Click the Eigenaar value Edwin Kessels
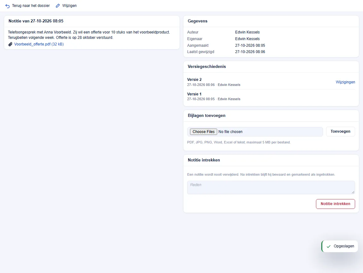 tap(247, 39)
